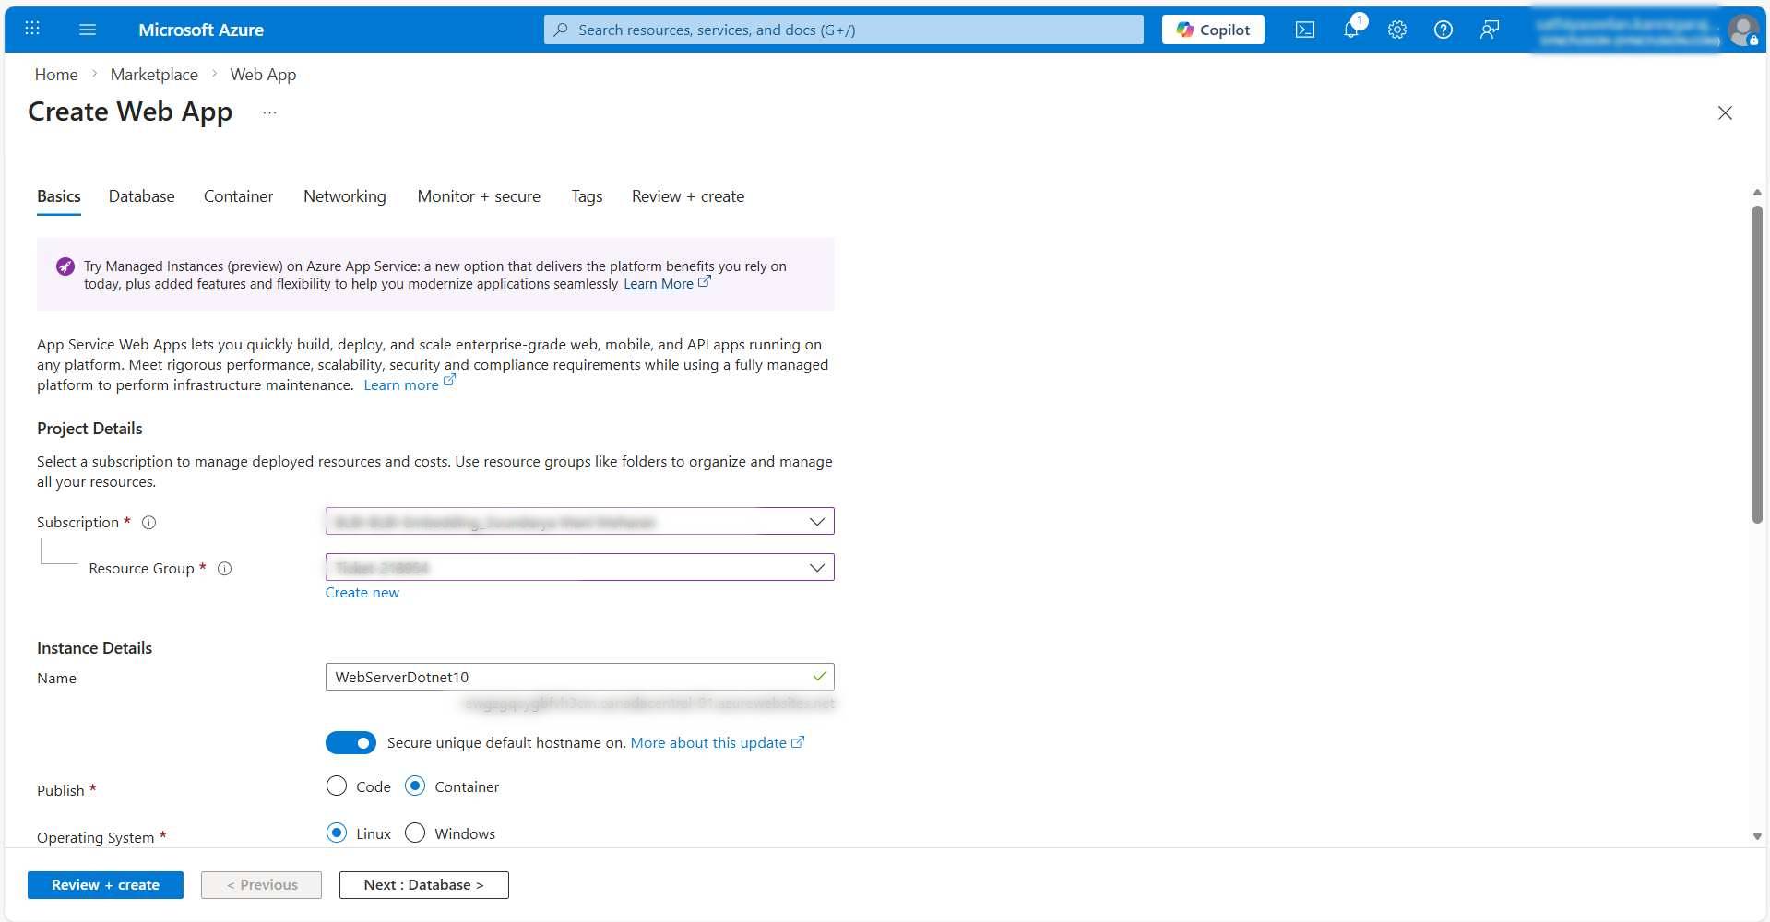Open Support and troubleshooting help icon
Image resolution: width=1770 pixels, height=922 pixels.
1443,30
